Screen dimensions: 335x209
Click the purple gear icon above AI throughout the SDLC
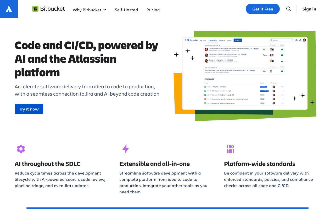(x=21, y=149)
